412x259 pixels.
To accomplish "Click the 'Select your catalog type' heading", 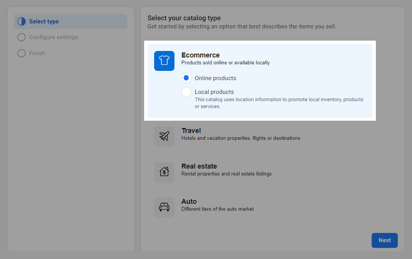I will click(184, 18).
